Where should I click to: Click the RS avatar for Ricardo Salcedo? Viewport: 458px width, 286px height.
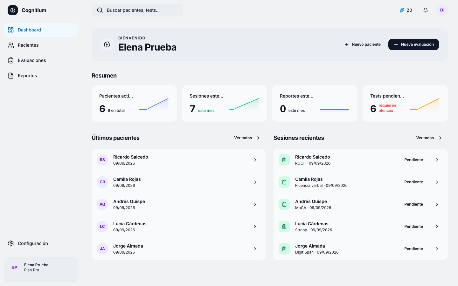pos(102,160)
